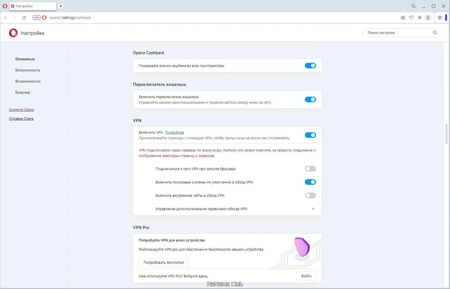Viewport: 450px width, 289px height.
Task: Click the Opera menu logo in title bar
Action: click(5, 6)
